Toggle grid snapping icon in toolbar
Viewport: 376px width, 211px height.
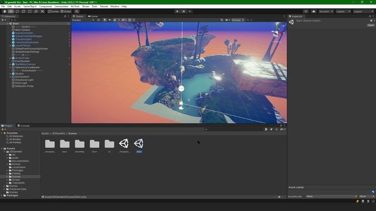click(77, 12)
